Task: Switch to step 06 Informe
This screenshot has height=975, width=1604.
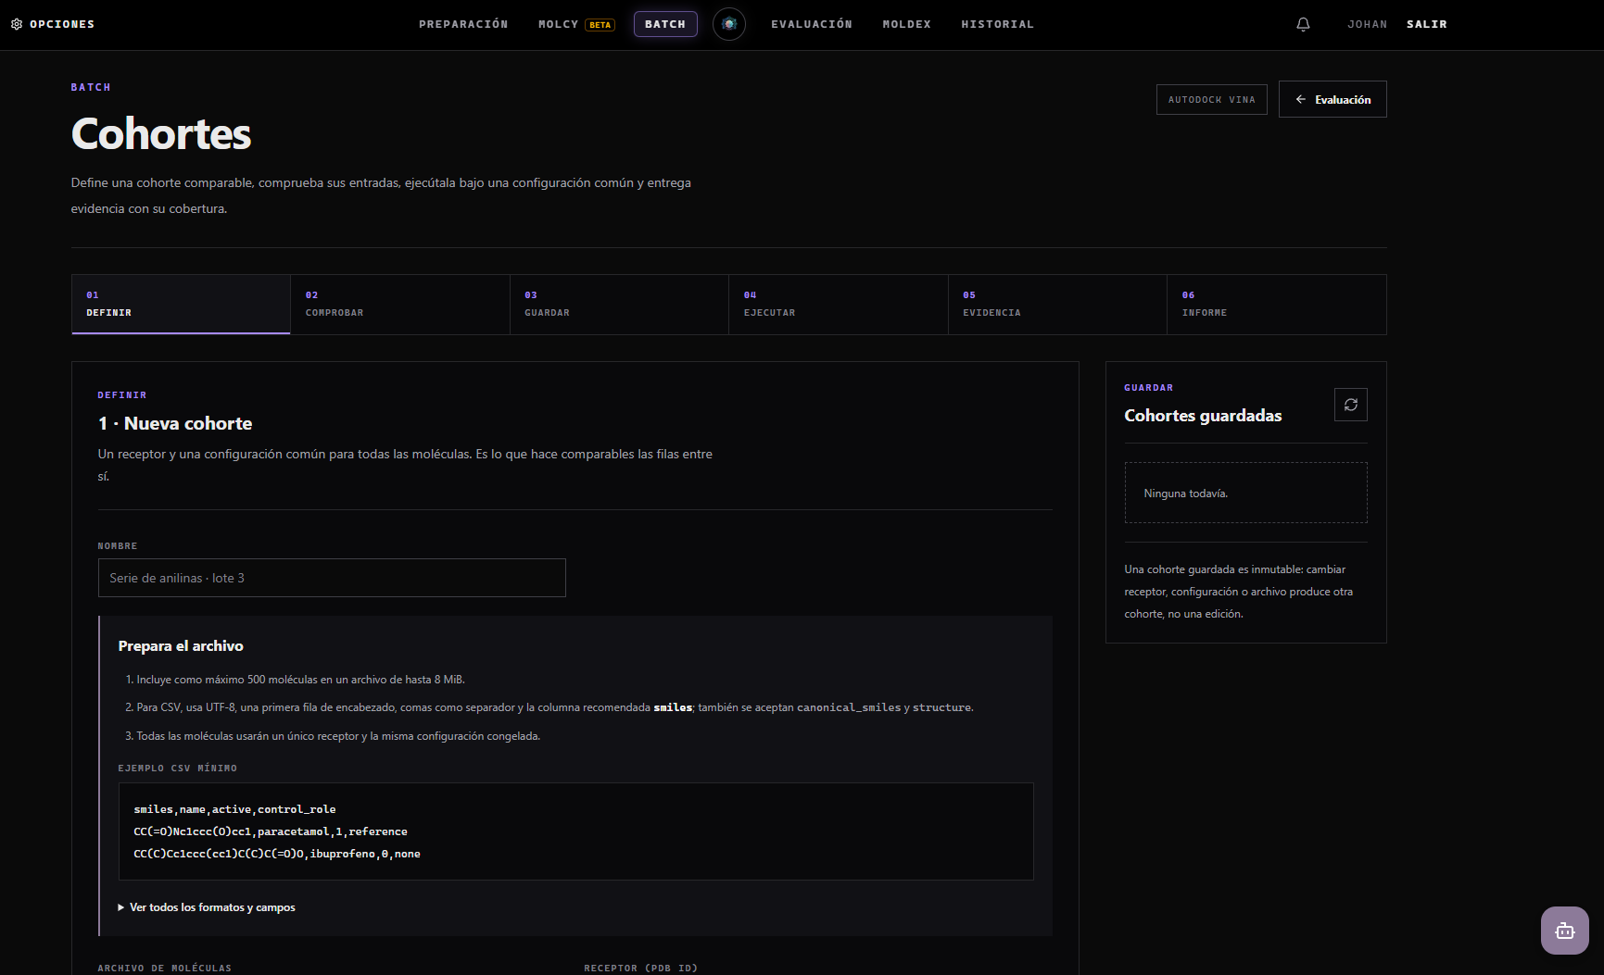Action: [x=1277, y=304]
